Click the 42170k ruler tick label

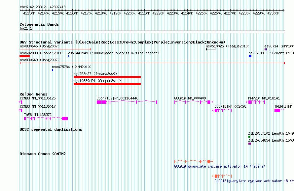(x=87, y=13)
